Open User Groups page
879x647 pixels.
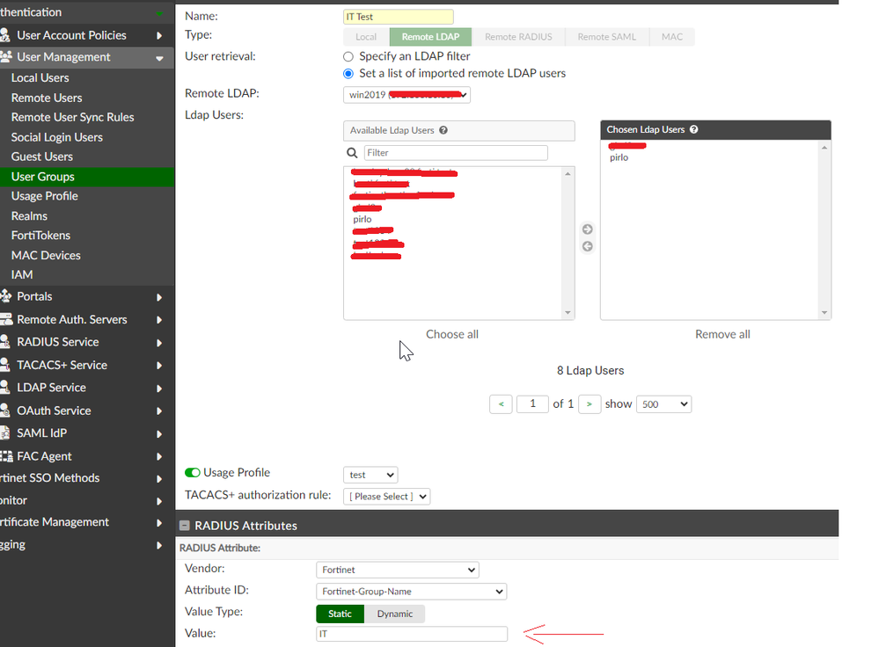coord(87,177)
